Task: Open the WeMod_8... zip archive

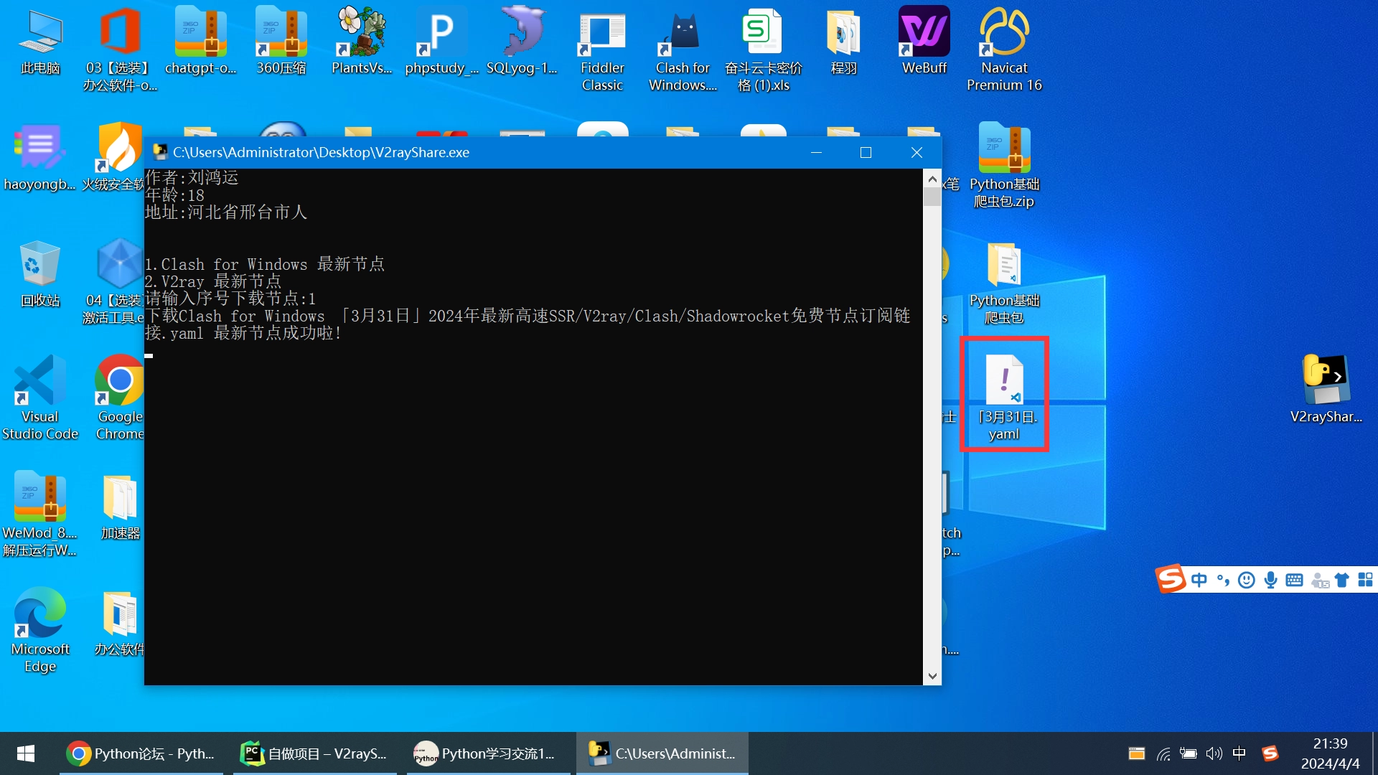Action: tap(40, 515)
